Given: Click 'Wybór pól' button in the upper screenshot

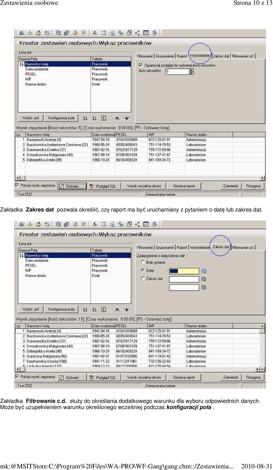Looking at the screenshot, I should 31,118.
